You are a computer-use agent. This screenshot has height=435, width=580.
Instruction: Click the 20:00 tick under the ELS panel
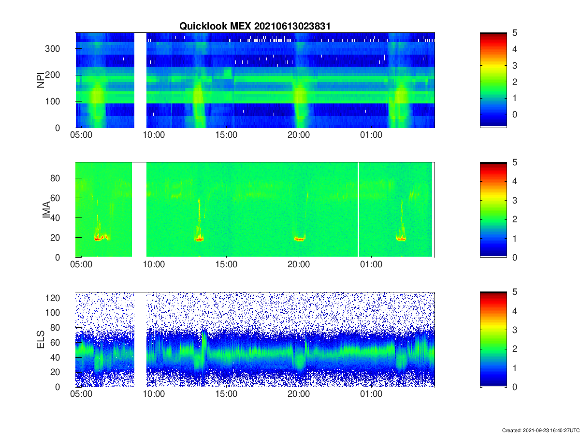coord(299,395)
